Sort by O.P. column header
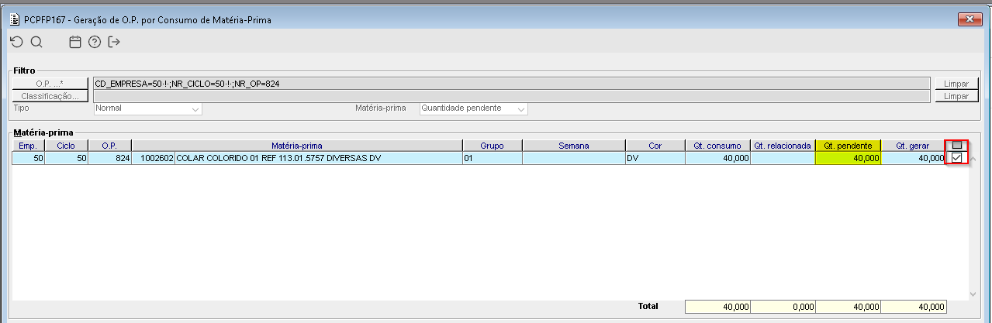This screenshot has height=323, width=992. tap(109, 146)
